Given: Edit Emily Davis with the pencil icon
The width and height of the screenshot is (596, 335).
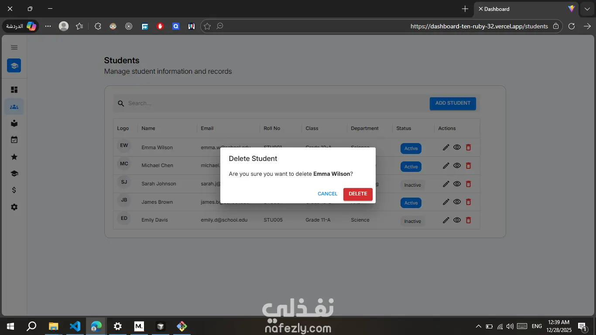Looking at the screenshot, I should 446,220.
